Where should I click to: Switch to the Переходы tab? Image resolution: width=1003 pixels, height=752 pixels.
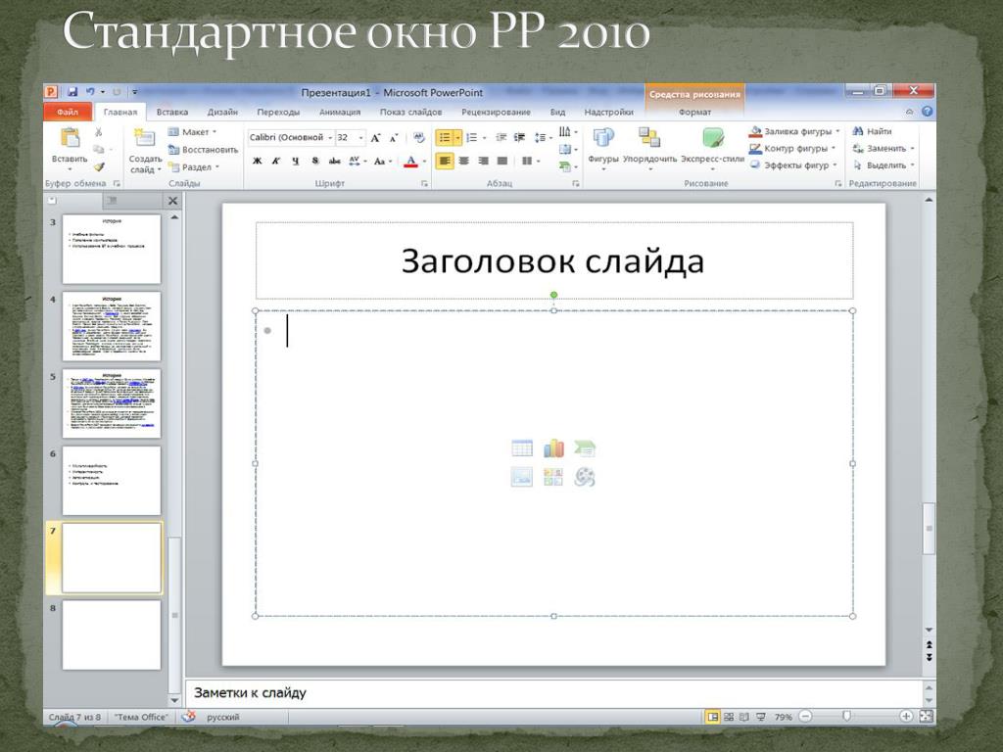278,112
